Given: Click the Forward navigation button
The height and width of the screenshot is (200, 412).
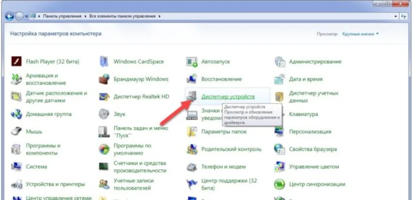Looking at the screenshot, I should tap(19, 16).
